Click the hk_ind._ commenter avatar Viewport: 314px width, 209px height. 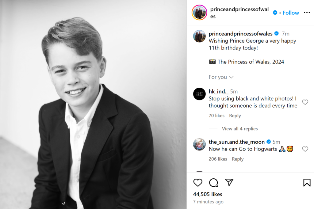[199, 94]
